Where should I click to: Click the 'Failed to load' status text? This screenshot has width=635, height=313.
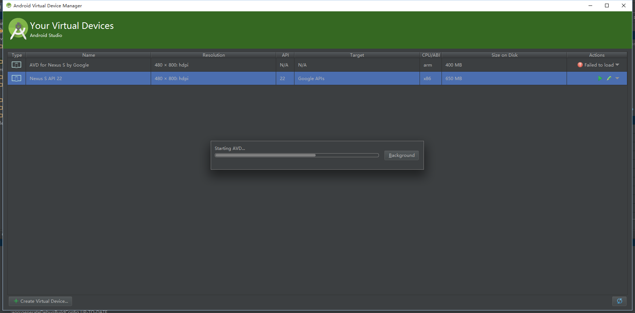(x=599, y=65)
